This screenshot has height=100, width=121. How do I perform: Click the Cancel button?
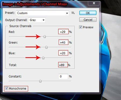(x=88, y=20)
